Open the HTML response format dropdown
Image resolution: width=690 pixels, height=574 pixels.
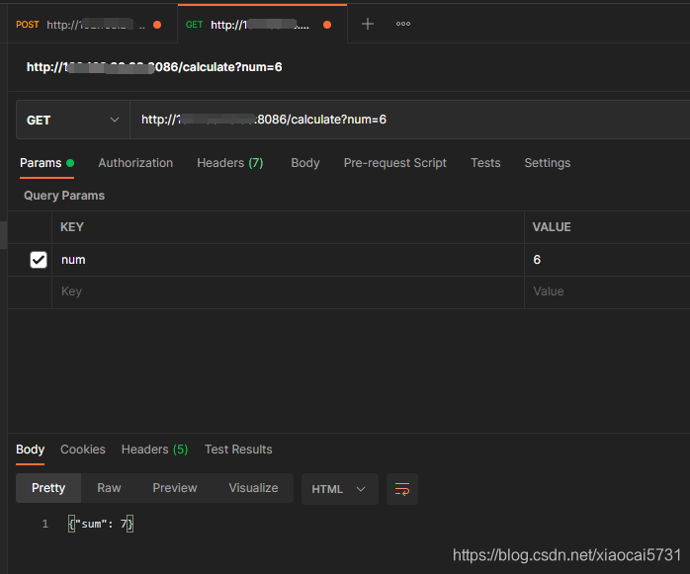339,489
